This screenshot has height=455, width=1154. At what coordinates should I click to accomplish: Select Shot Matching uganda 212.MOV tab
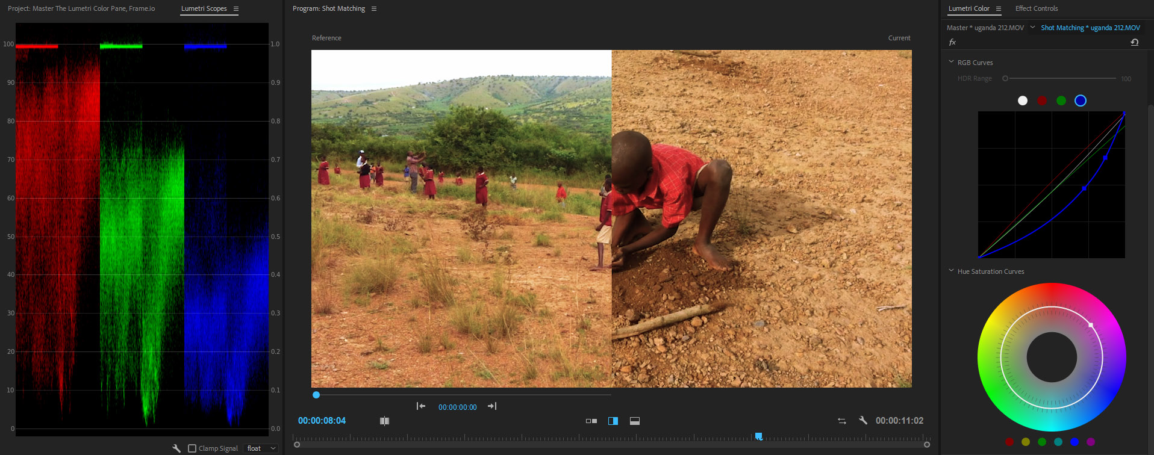pyautogui.click(x=1091, y=28)
